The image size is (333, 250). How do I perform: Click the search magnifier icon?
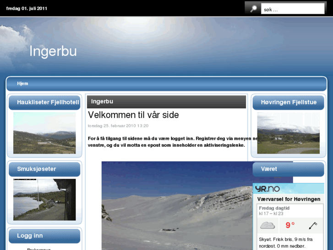(253, 9)
